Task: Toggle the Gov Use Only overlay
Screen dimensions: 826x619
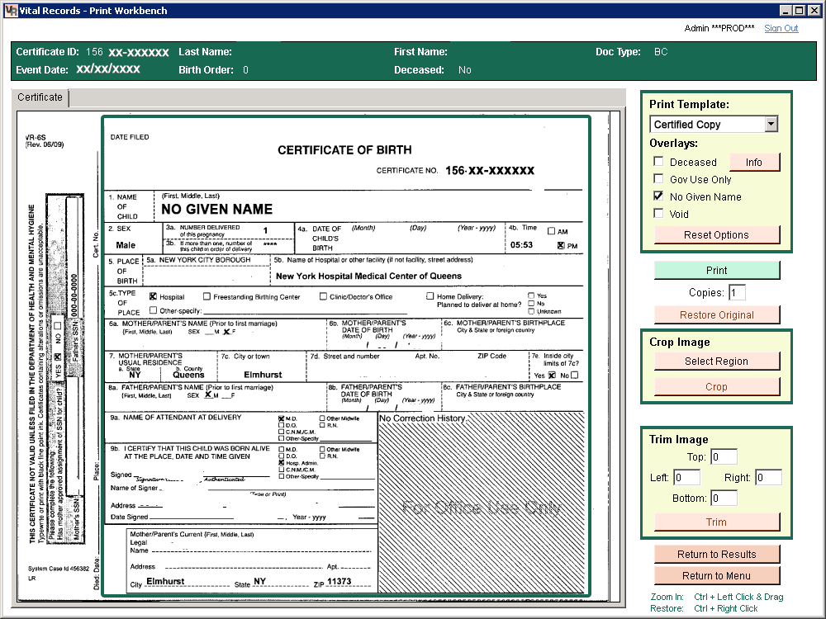Action: 658,179
